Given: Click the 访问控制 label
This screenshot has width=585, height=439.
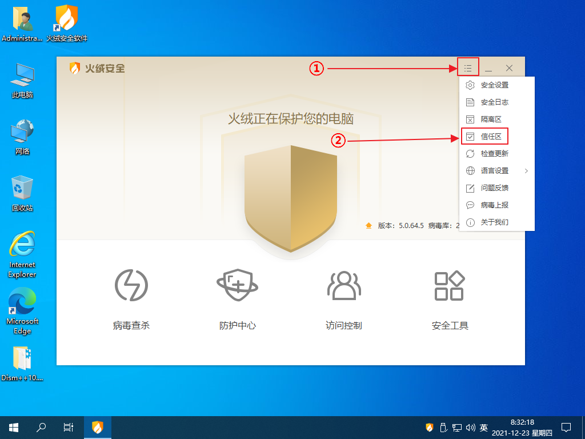Looking at the screenshot, I should 344,325.
